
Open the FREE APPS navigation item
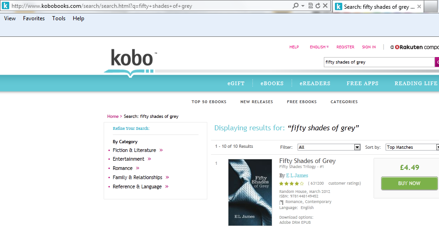pyautogui.click(x=362, y=83)
